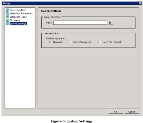Click the icon beside Reference Data
Screen dimensions: 143x123
tap(7, 10)
